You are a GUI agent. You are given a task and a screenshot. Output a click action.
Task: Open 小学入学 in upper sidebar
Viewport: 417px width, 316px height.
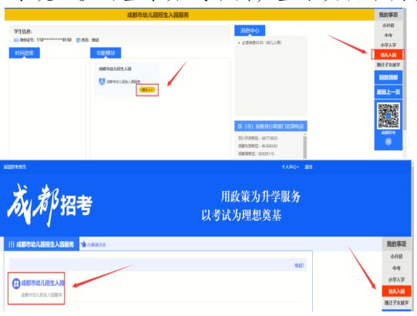[x=388, y=45]
